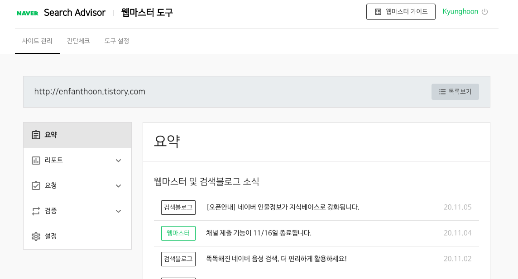Screen dimensions: 518x279
Task: Click the list icon in 목록보기
Action: tap(442, 92)
